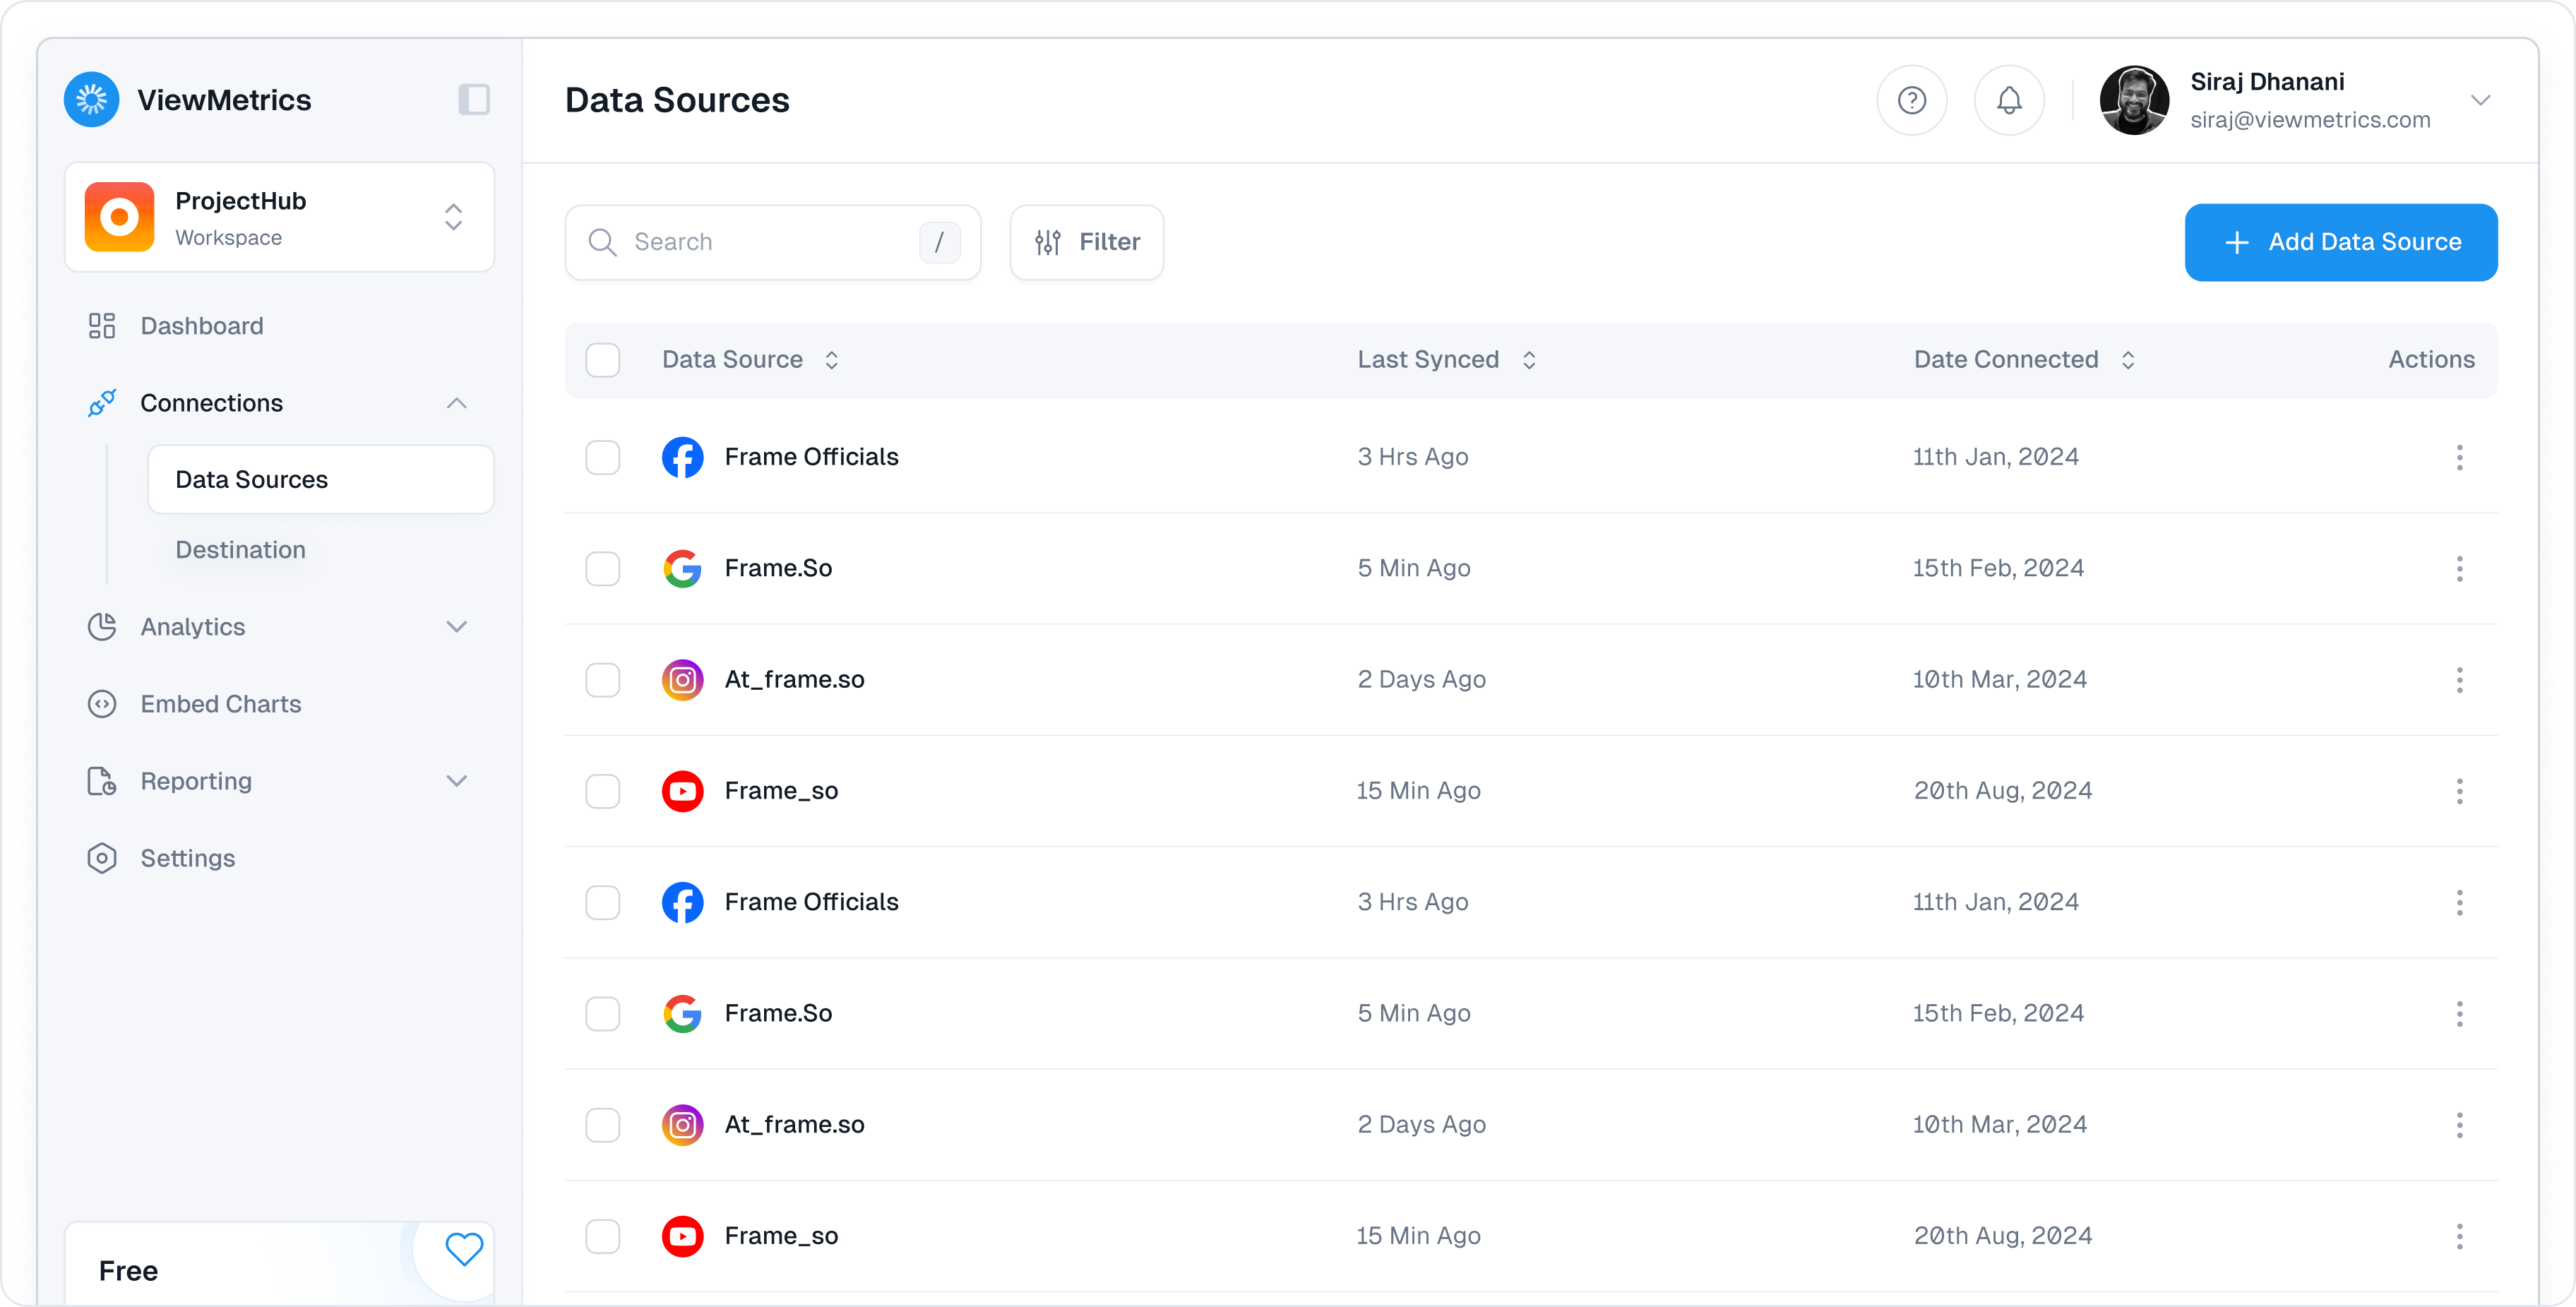Click the heart icon on Free plan card
Screen dimensions: 2576x1307
[x=464, y=1248]
